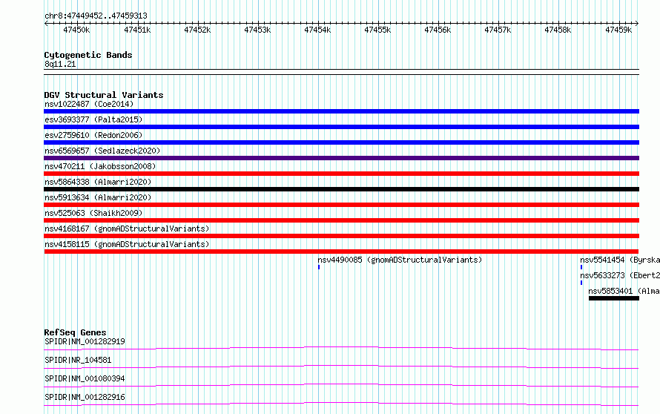The image size is (660, 414).
Task: Click the RefSeq Genes track heading
Action: point(76,332)
